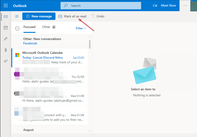
Task: Switch to the Focused tab
Action: [29, 27]
